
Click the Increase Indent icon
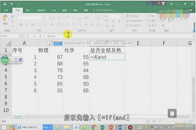pyautogui.click(x=92, y=24)
